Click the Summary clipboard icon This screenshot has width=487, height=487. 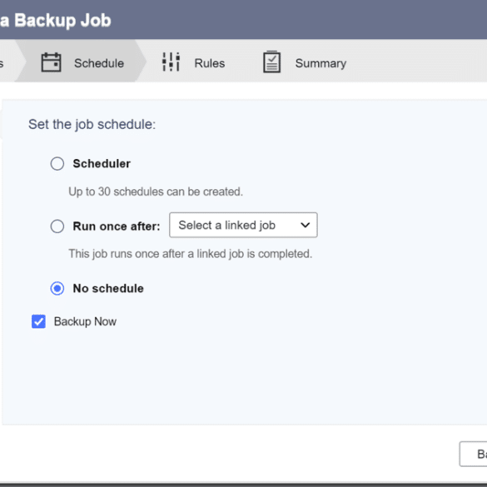271,62
